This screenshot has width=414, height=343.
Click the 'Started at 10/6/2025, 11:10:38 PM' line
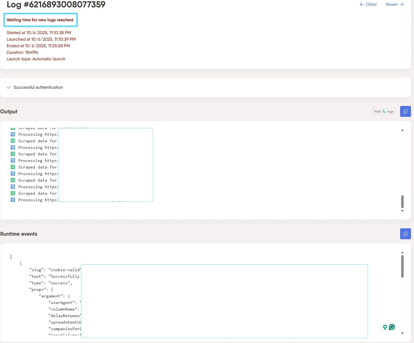click(x=39, y=33)
